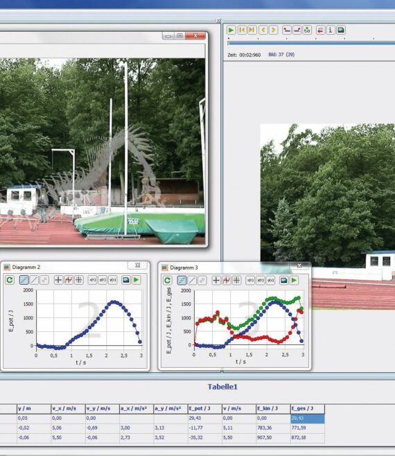395x456 pixels.
Task: Refresh Diagramm 3 with the green arrow
Action: pyautogui.click(x=167, y=281)
